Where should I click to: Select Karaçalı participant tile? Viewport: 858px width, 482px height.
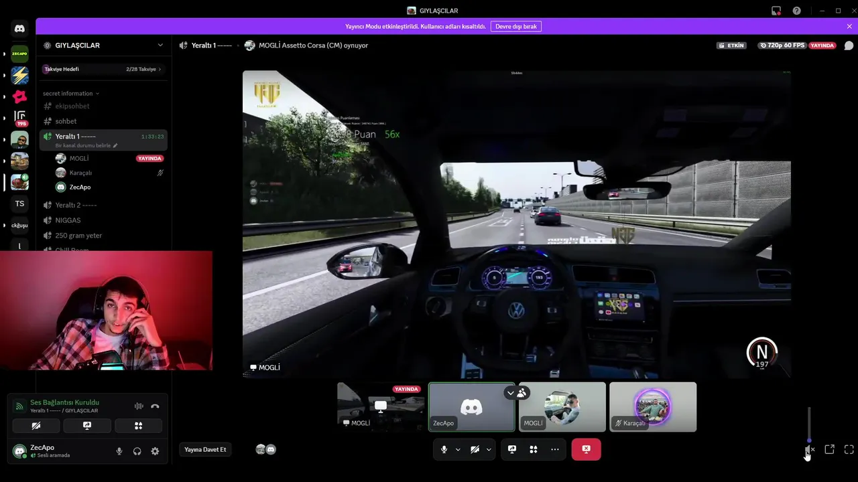pos(653,406)
